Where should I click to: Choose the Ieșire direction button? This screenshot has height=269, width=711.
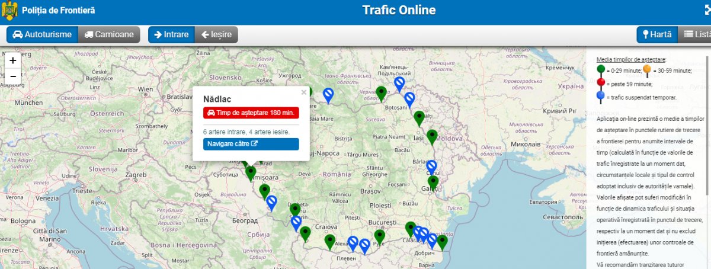click(x=216, y=34)
